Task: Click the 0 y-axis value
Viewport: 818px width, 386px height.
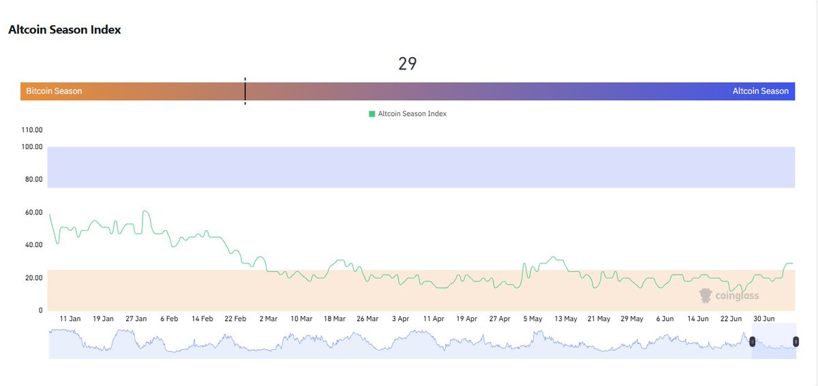Action: [x=41, y=310]
